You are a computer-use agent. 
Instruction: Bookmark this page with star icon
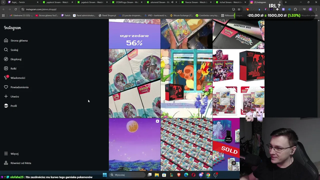coord(239,9)
